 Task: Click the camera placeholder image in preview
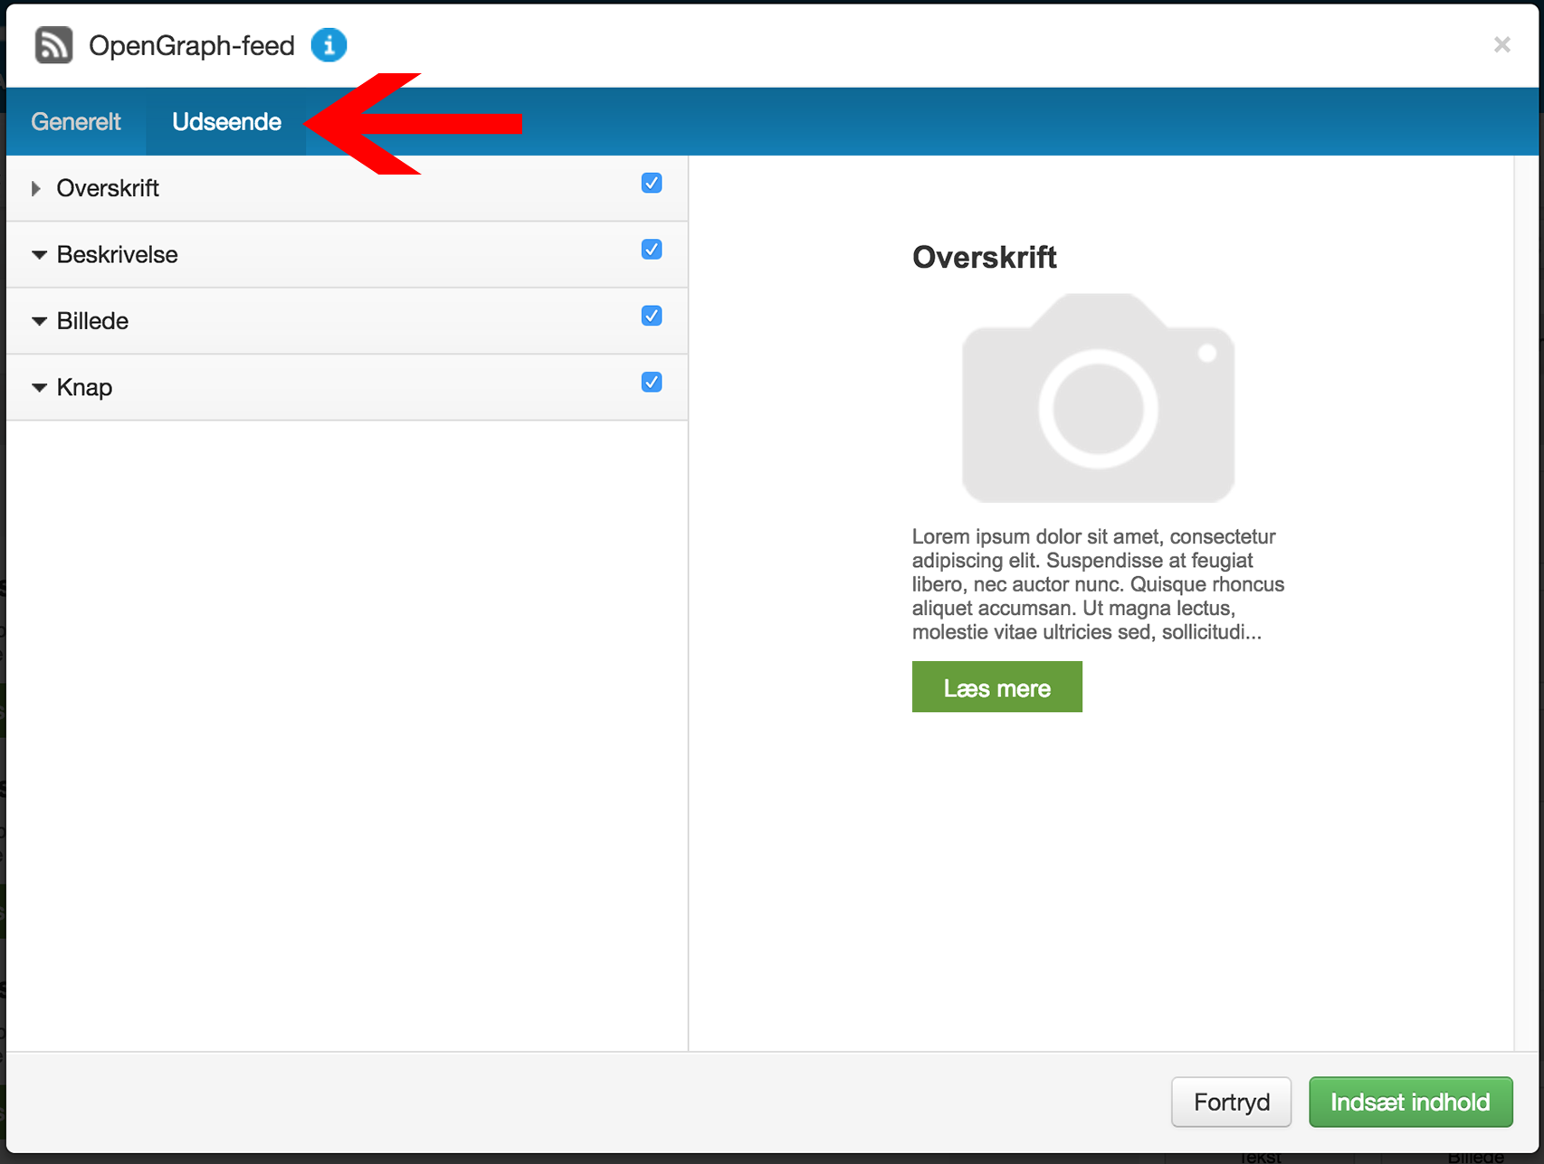point(1097,399)
